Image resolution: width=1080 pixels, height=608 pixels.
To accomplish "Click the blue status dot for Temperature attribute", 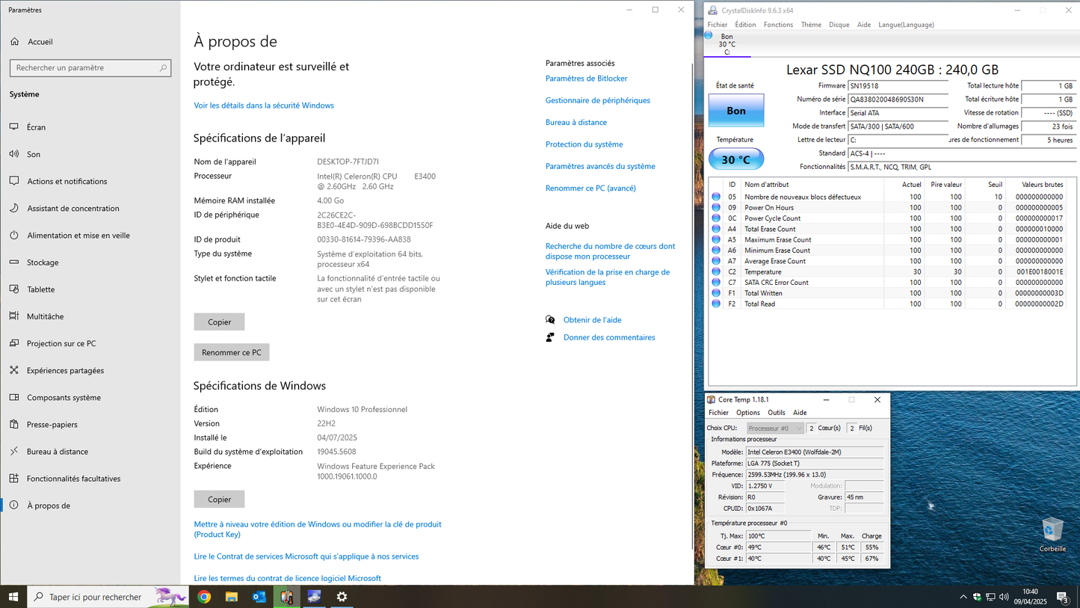I will coord(716,272).
